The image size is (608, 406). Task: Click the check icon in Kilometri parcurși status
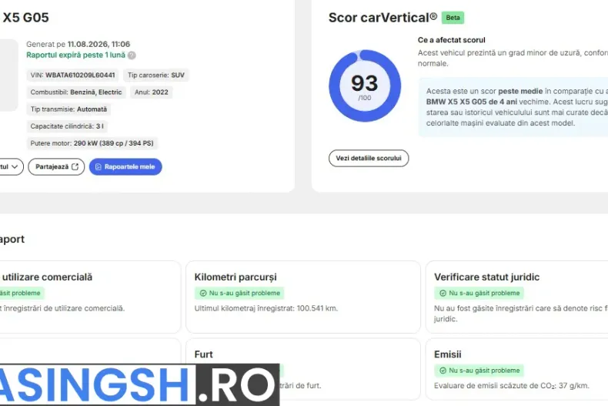pos(203,293)
